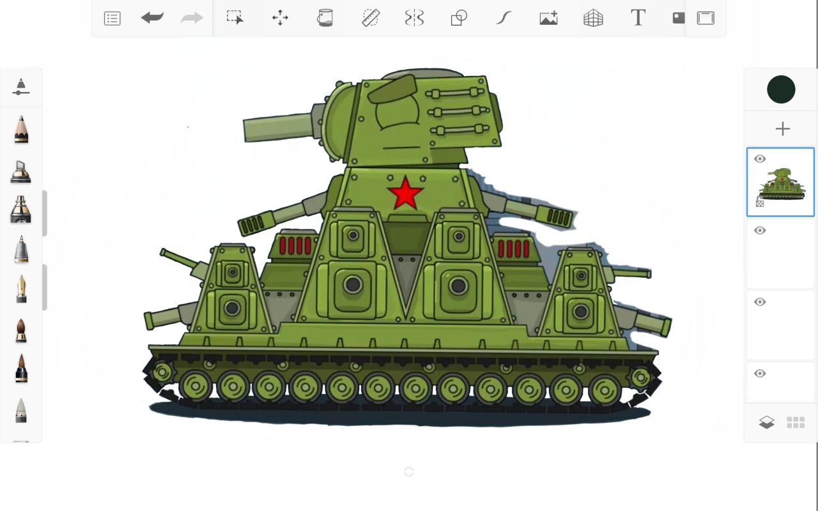Viewport: 818px width, 511px height.
Task: Pick the gray cone smudge brush
Action: (x=21, y=410)
